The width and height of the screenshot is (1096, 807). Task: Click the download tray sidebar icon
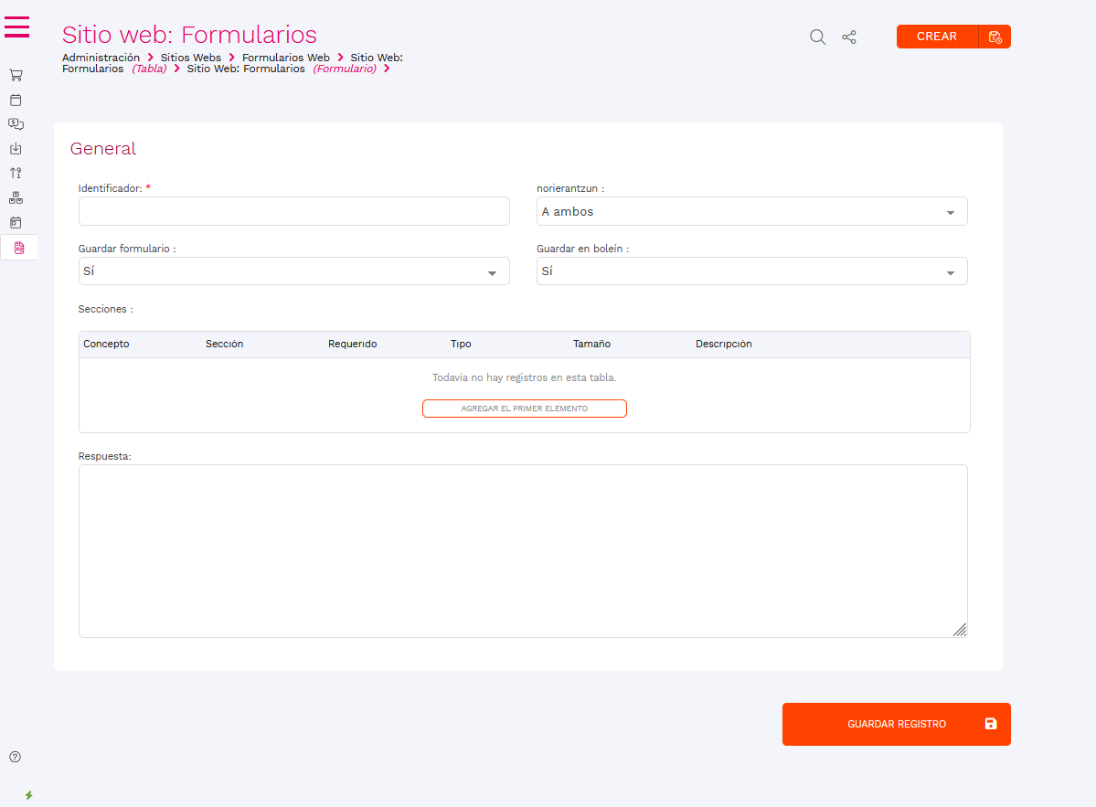pyautogui.click(x=16, y=149)
